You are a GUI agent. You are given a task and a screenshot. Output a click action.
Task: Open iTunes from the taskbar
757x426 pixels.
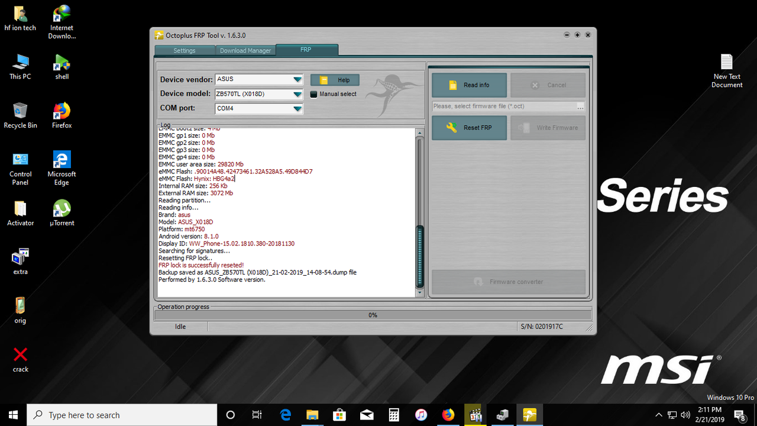(421, 415)
